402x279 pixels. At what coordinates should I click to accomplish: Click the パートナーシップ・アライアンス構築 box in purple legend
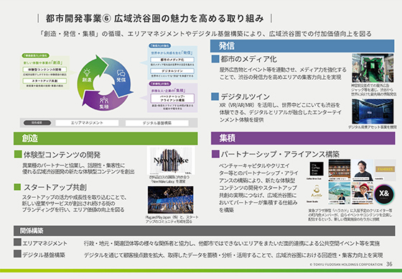172,99
